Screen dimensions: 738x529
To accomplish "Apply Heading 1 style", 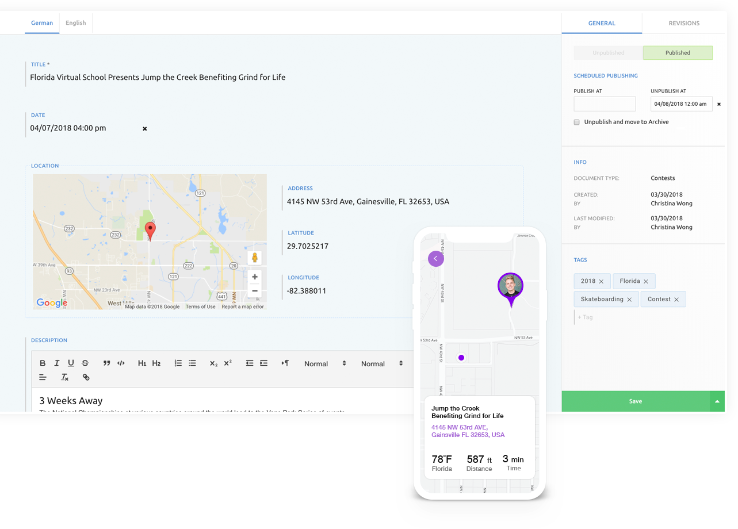I will point(142,363).
